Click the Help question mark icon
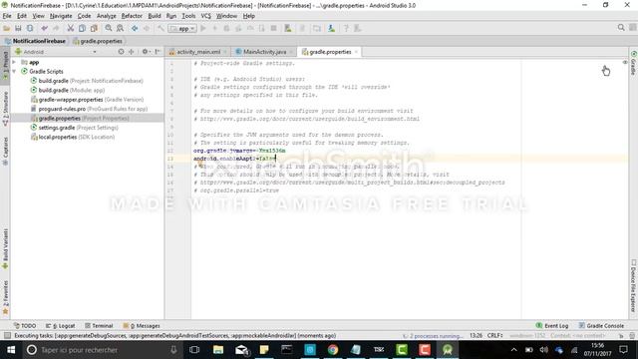 (x=346, y=28)
